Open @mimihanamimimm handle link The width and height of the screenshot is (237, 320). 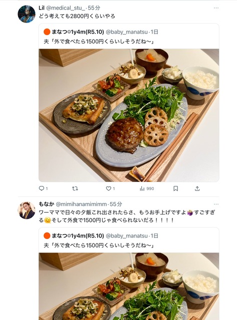point(81,204)
